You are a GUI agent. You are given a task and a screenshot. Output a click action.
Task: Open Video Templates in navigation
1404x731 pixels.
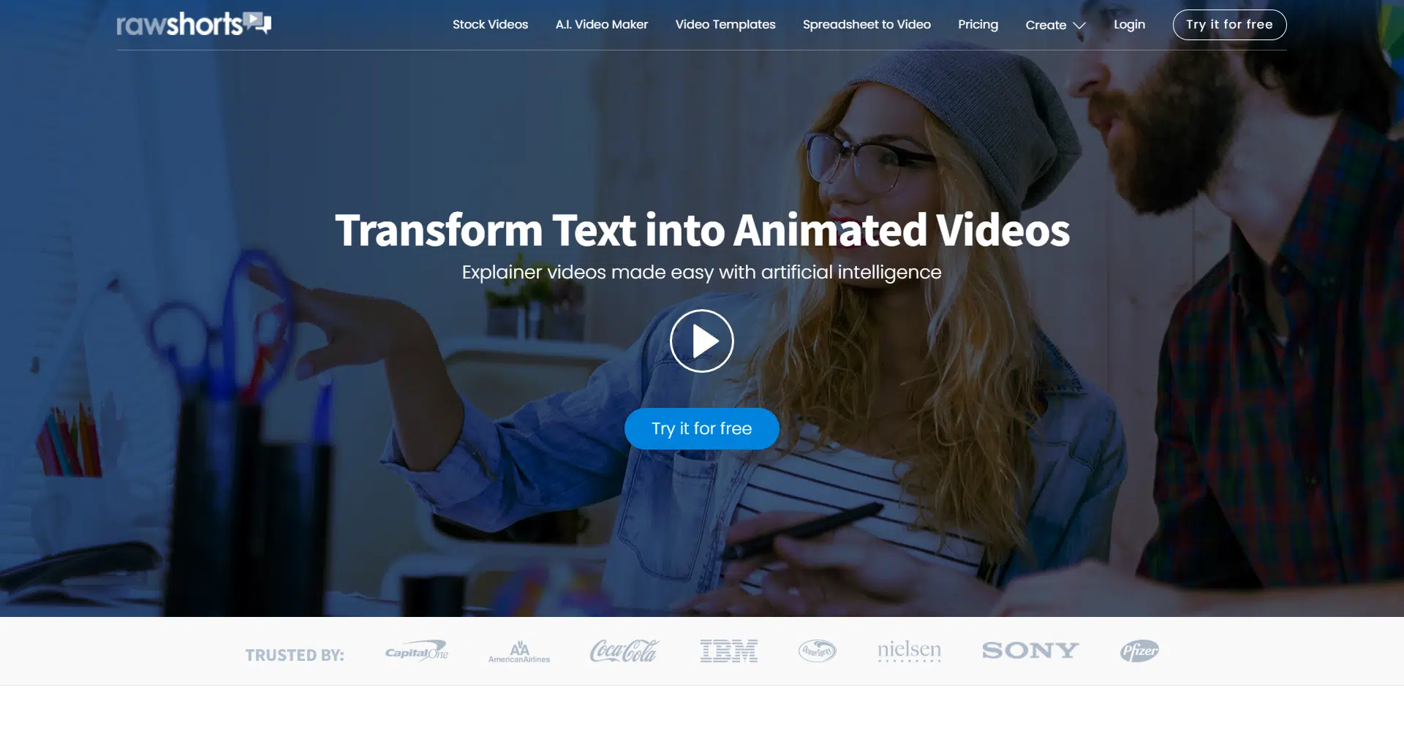[725, 24]
